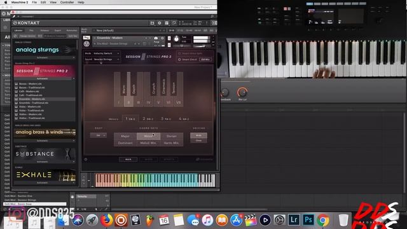Open the Main page tab of instrument

(128, 160)
